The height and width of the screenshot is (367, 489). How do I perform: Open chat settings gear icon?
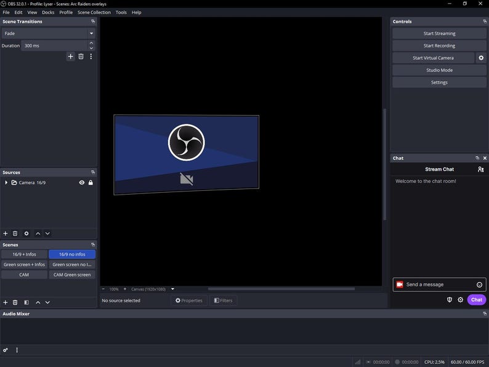tap(460, 300)
